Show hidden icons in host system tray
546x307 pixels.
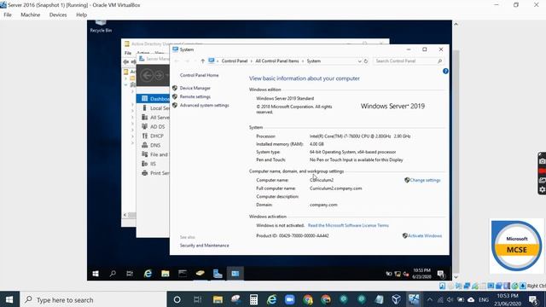point(430,299)
